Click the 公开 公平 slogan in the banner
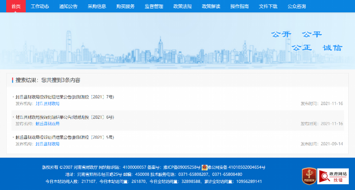The width and height of the screenshot is (355, 190). click(296, 34)
